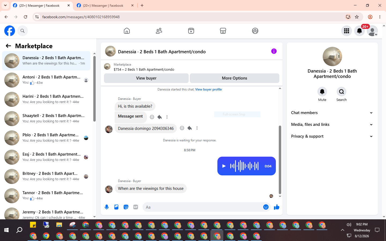Open Jeremy conversation in chat list

pyautogui.click(x=46, y=213)
